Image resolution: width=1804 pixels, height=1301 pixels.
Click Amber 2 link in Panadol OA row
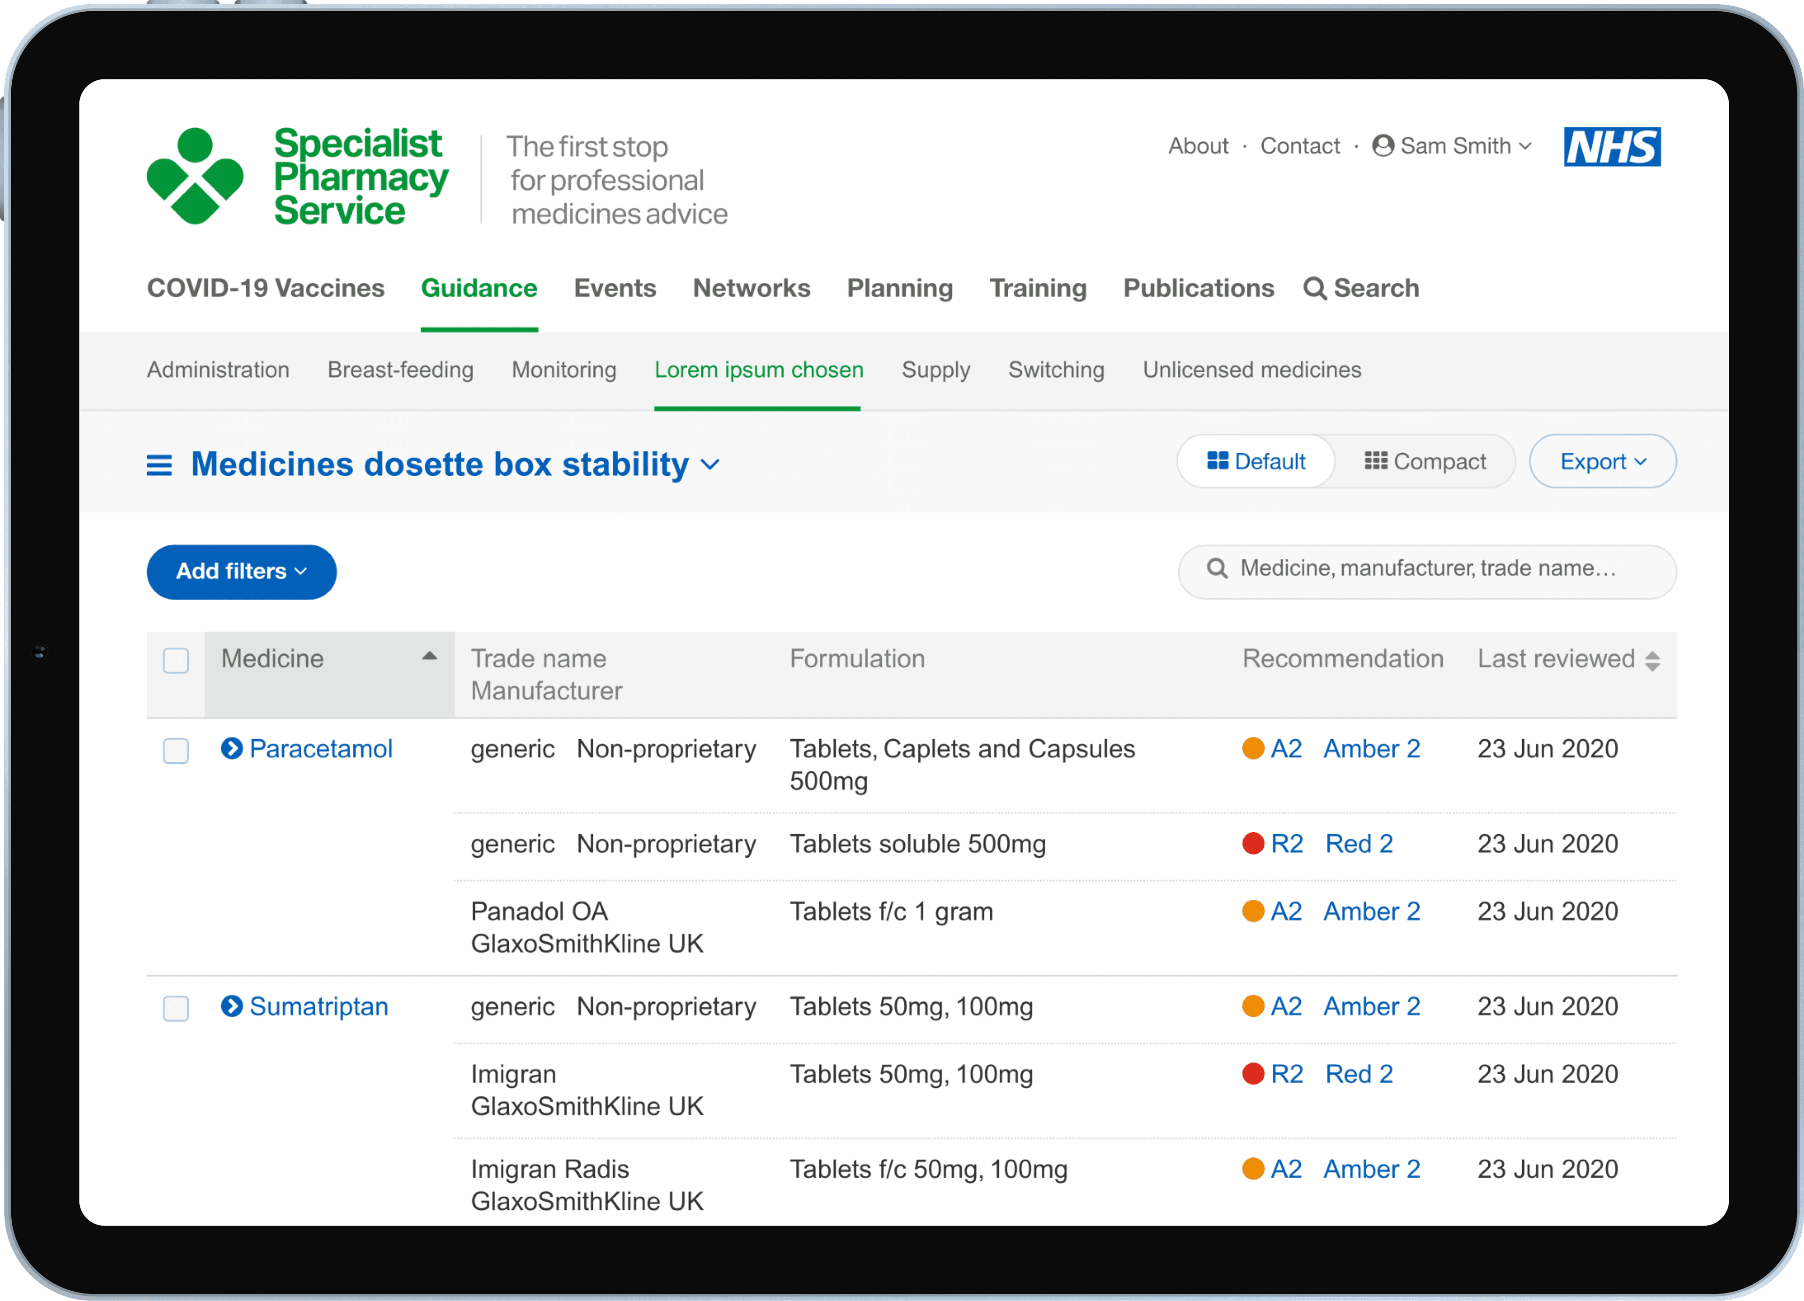(x=1371, y=911)
